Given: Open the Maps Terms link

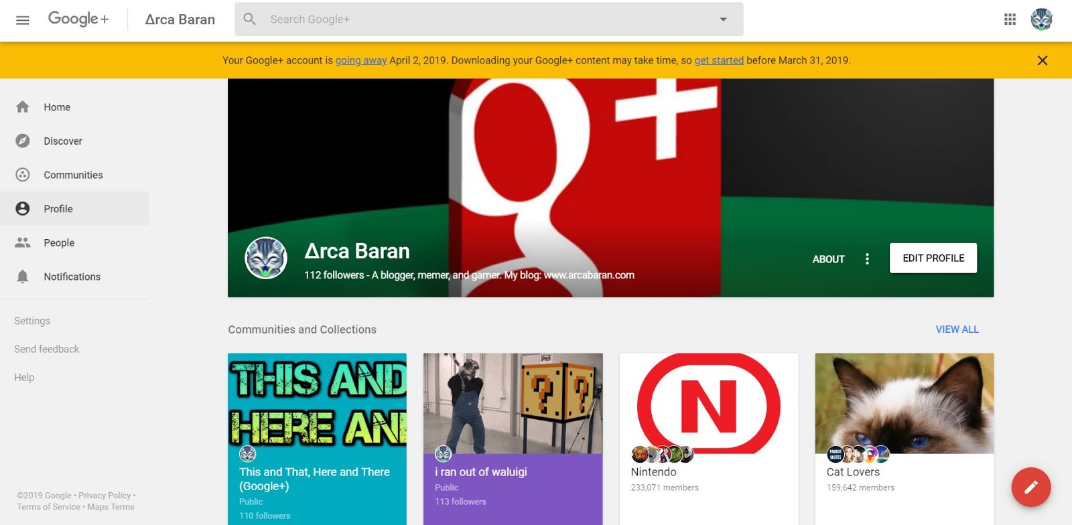Looking at the screenshot, I should (x=111, y=507).
